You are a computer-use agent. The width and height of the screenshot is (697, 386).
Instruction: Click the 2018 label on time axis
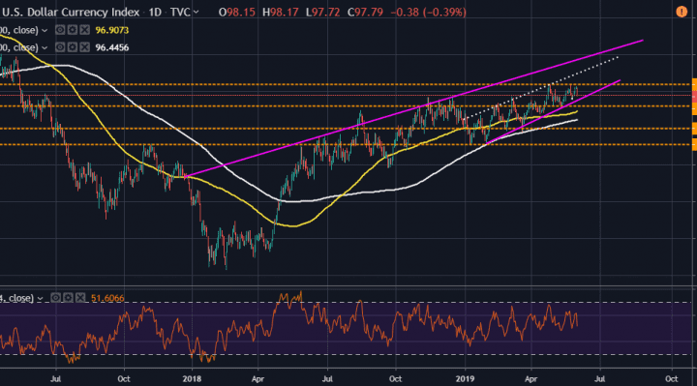click(x=192, y=379)
